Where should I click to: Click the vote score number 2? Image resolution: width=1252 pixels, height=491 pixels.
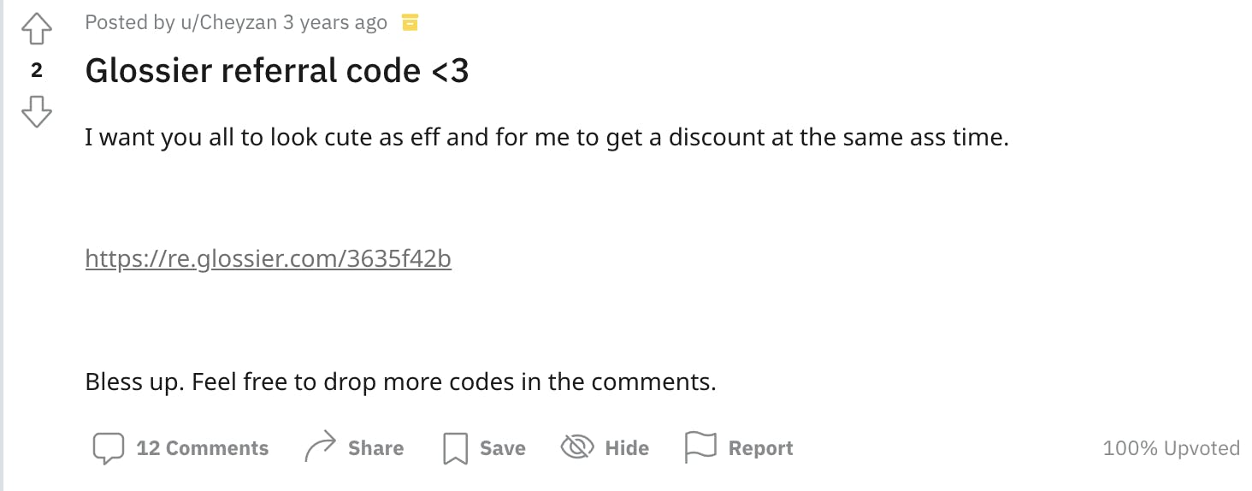37,71
